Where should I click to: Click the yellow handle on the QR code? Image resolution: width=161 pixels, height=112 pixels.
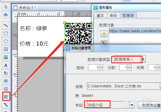(x=65, y=23)
